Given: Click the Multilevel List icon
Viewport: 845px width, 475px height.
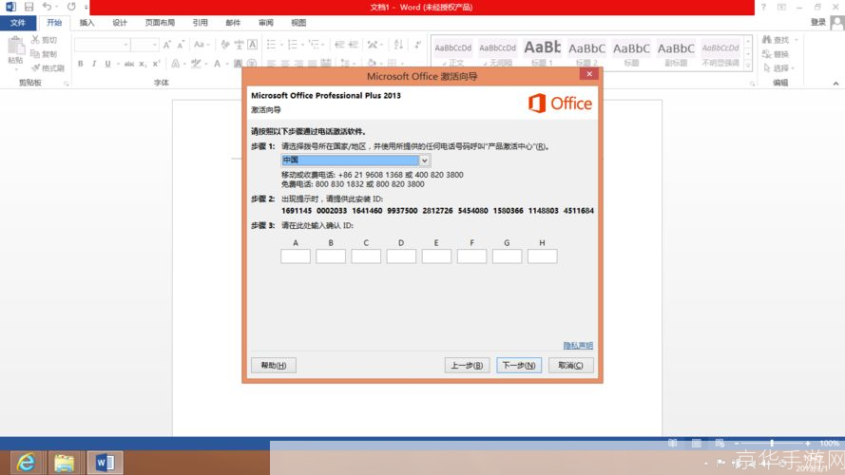Looking at the screenshot, I should click(314, 45).
